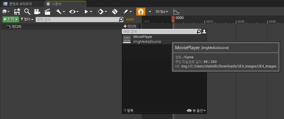Open the 30 fps frame rate dropdown
This screenshot has width=284, height=119.
tap(162, 12)
